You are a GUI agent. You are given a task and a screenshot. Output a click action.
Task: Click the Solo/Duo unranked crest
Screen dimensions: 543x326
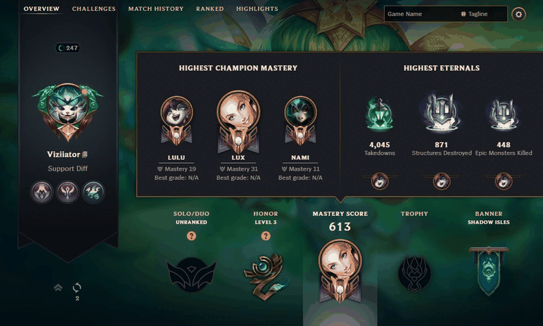pos(191,274)
